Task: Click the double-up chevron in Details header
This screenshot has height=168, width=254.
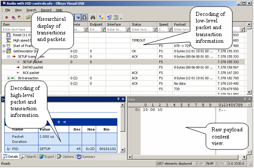Action: point(59,122)
